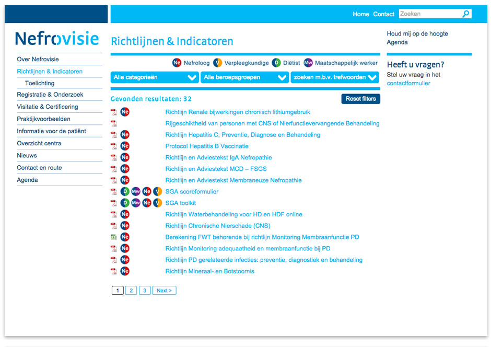This screenshot has width=491, height=347.
Task: Open Agenda in the left sidebar
Action: 27,180
